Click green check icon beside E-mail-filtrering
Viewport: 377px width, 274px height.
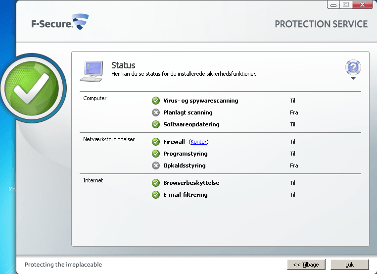[156, 195]
